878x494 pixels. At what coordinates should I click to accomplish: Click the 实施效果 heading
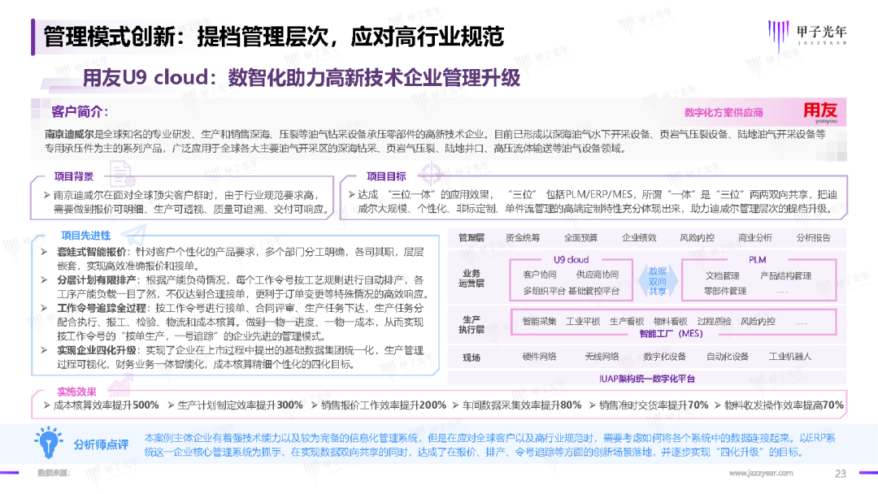(76, 392)
